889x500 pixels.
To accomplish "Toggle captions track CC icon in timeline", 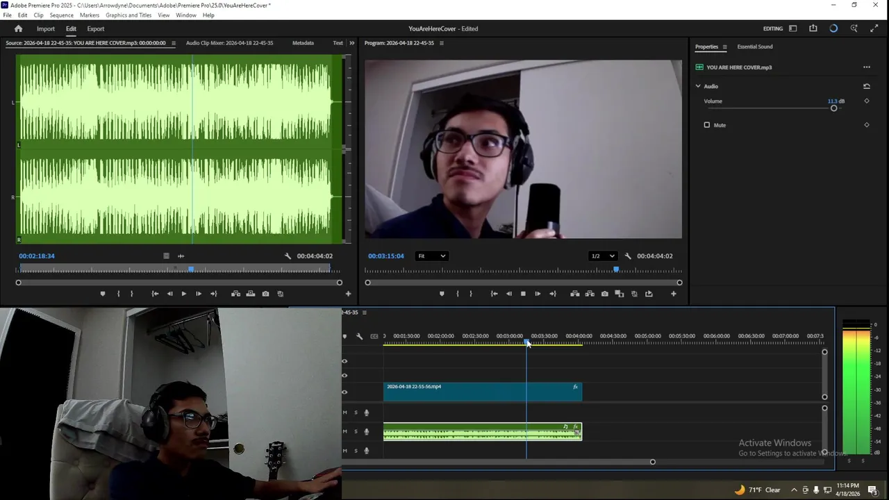I will tap(374, 336).
